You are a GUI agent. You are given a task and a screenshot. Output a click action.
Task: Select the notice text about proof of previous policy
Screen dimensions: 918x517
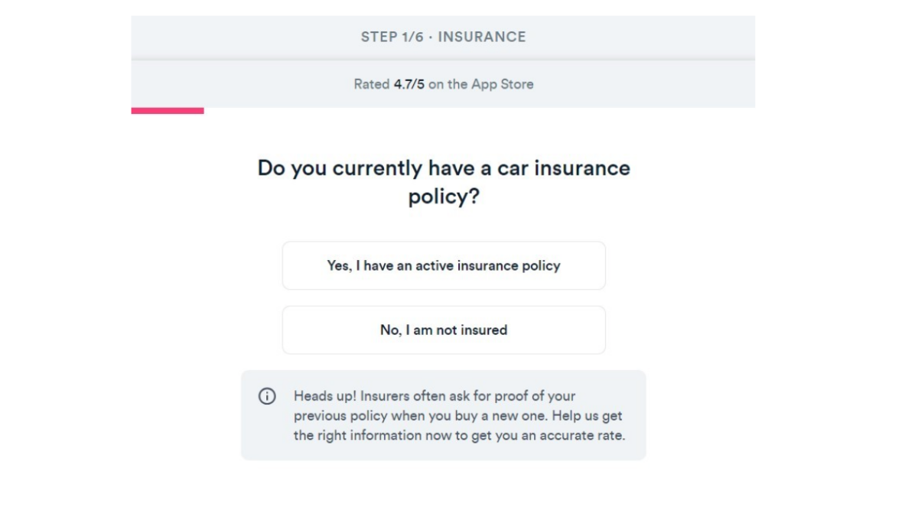pyautogui.click(x=459, y=414)
